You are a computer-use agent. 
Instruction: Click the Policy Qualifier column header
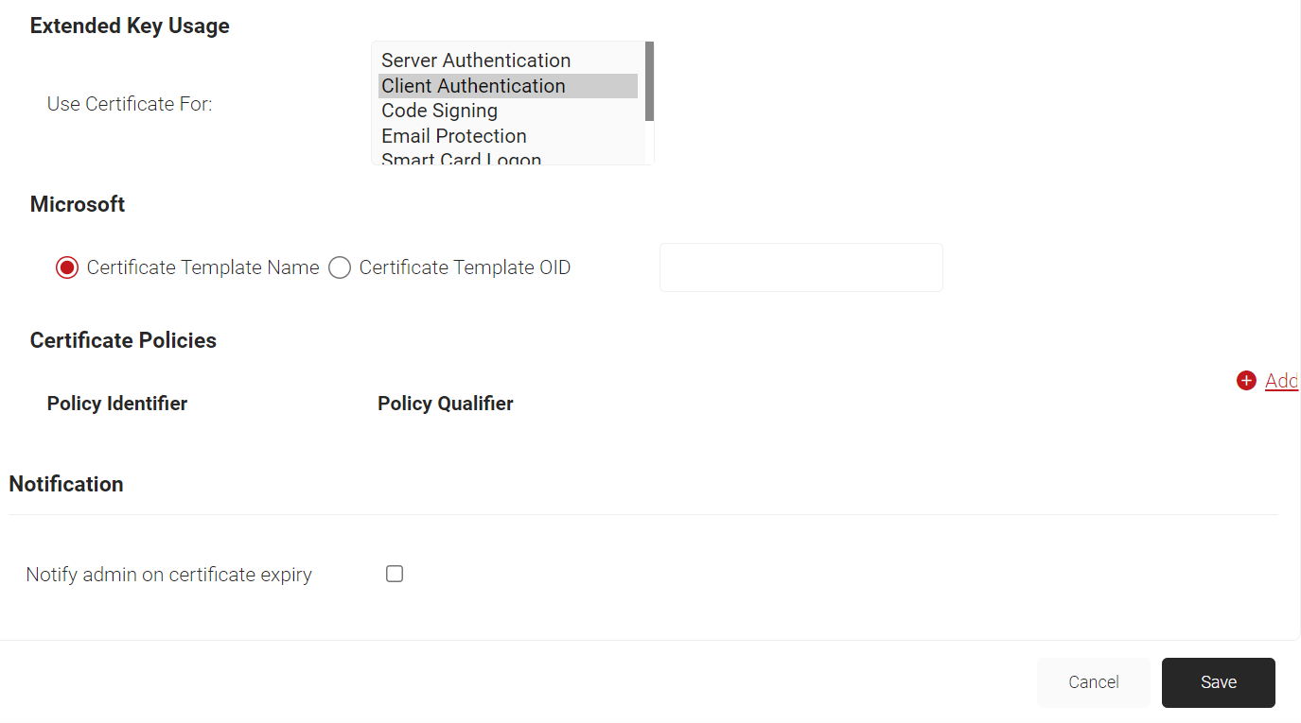(x=446, y=404)
